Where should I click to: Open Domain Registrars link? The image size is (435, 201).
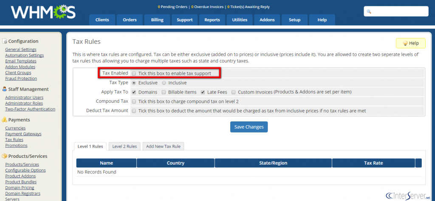point(23,194)
